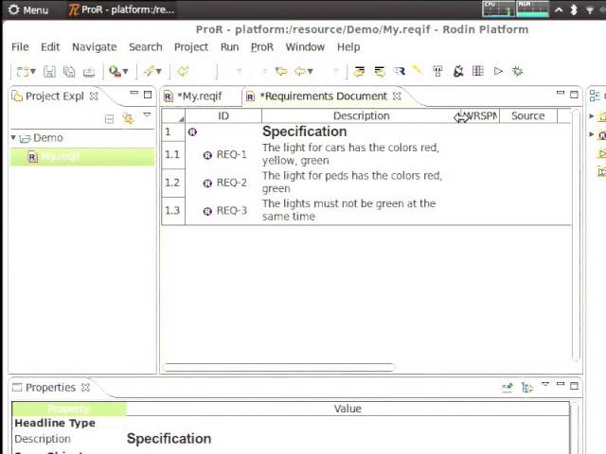606x454 pixels.
Task: Select My.reqif file in project tree
Action: tap(60, 156)
